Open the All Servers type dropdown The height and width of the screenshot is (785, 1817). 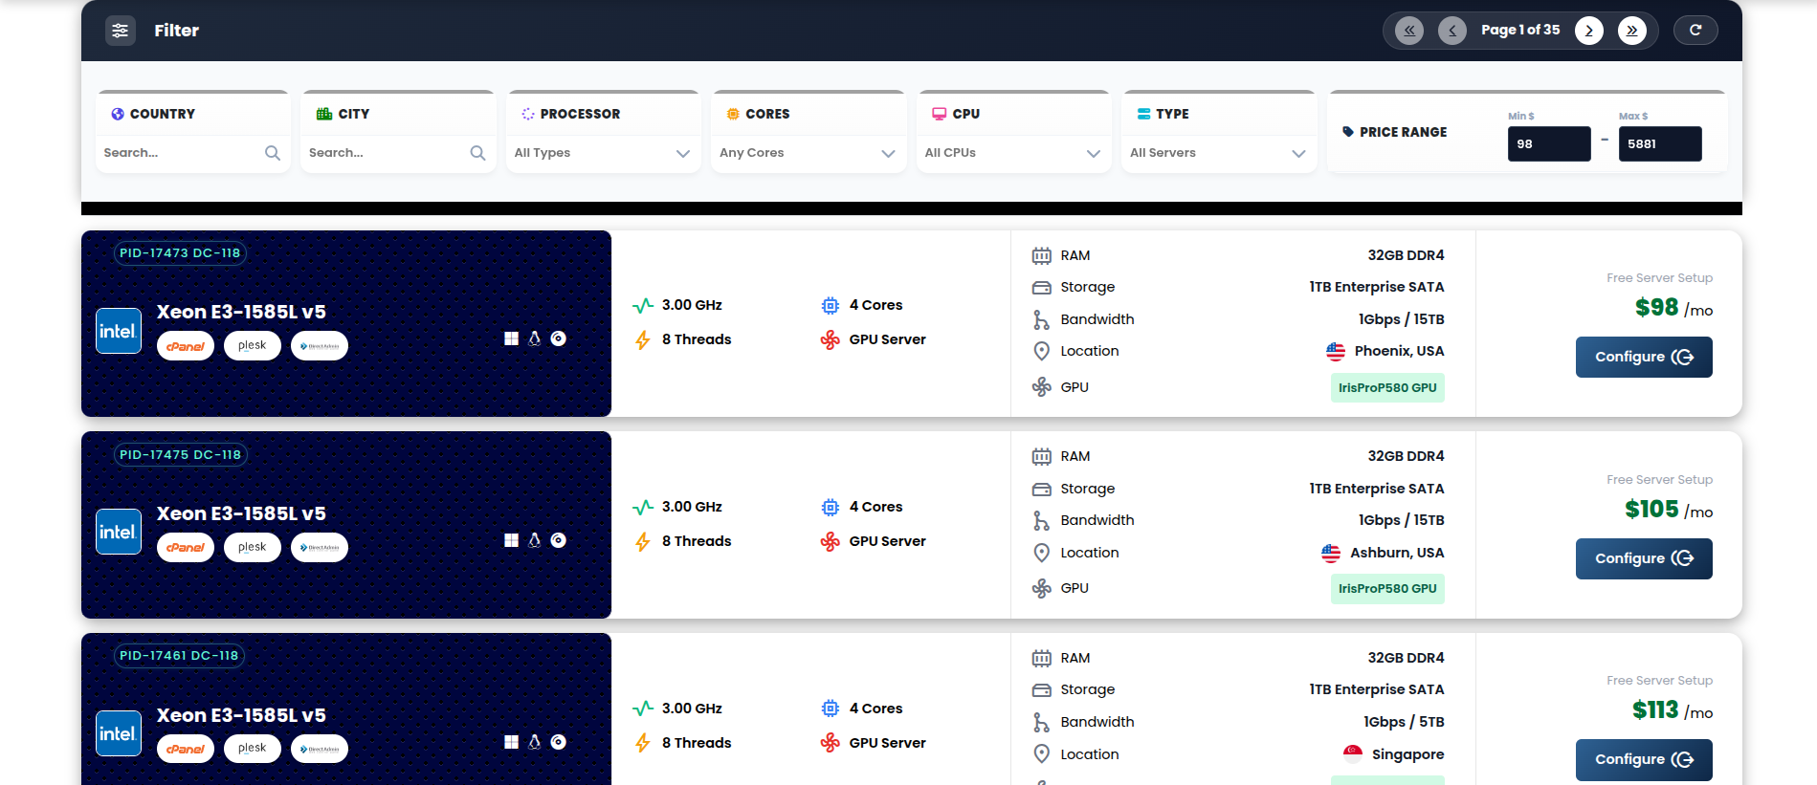(1218, 153)
